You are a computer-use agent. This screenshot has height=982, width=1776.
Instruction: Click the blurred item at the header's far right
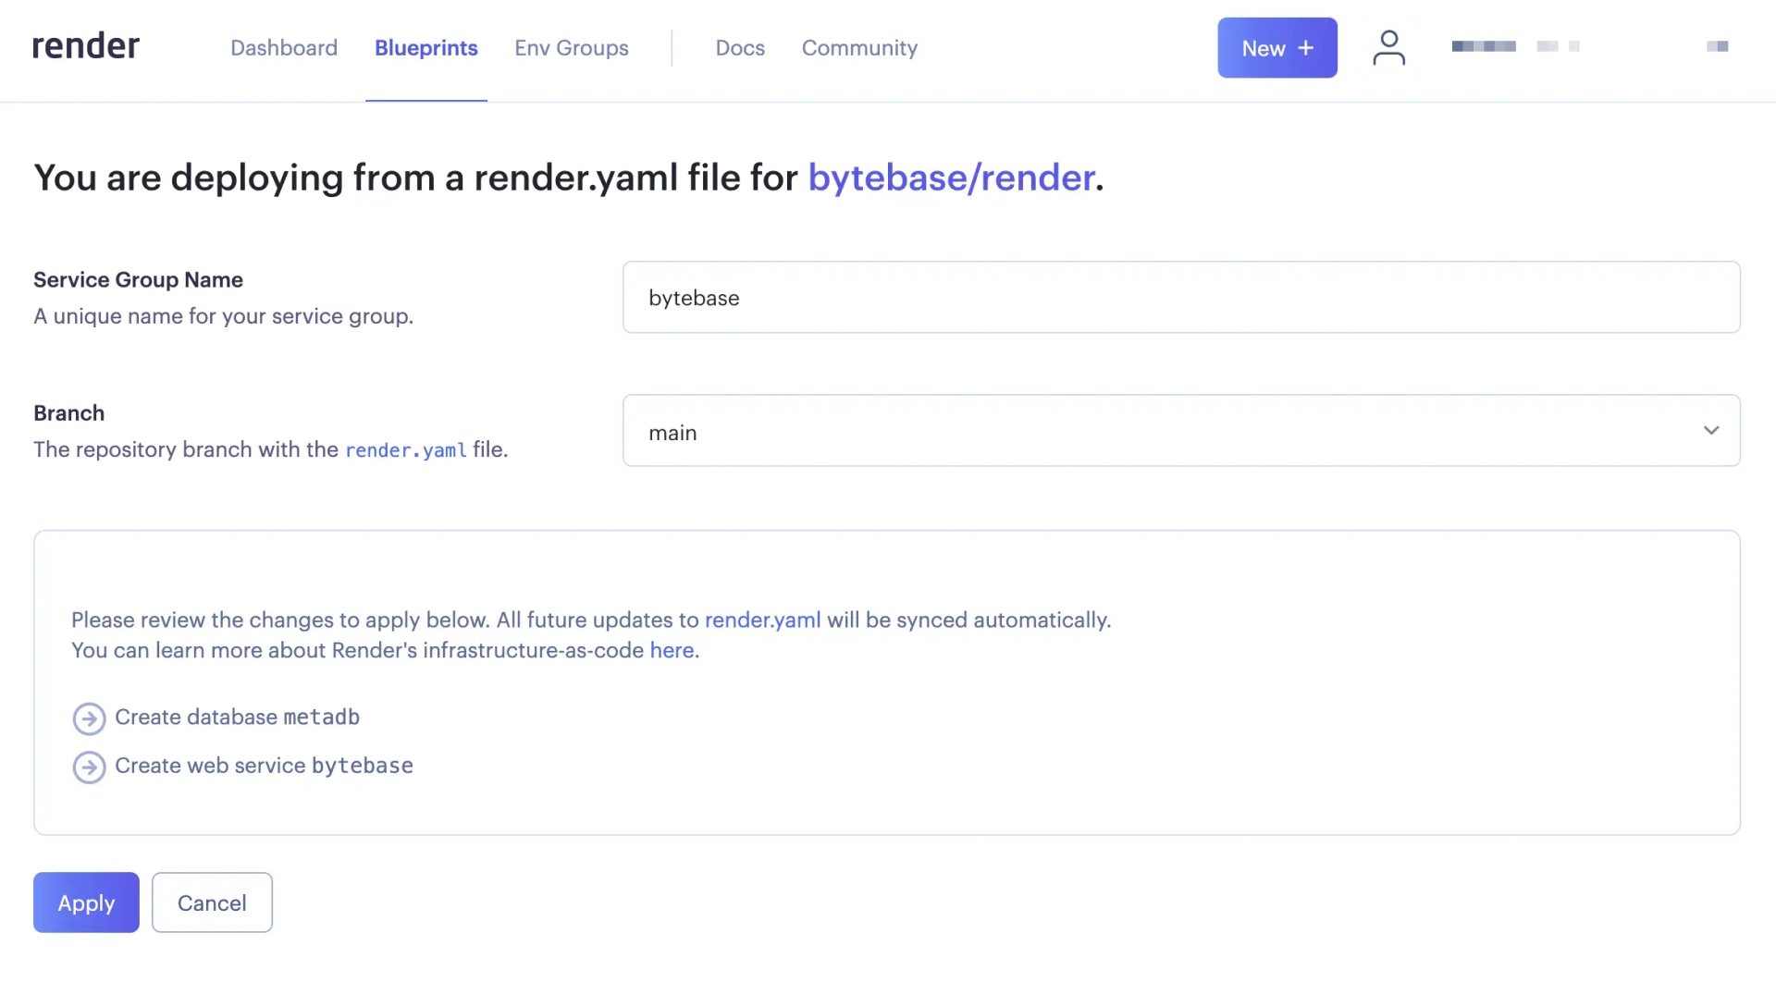1717,46
